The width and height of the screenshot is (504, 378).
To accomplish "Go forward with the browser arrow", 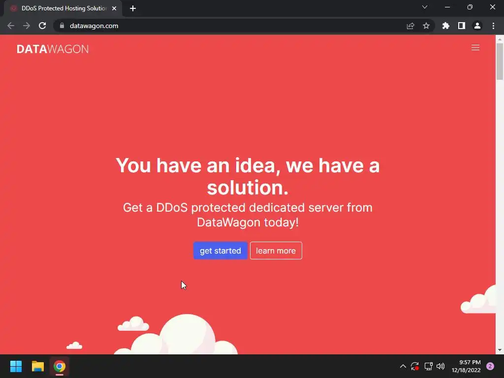I will pos(27,26).
